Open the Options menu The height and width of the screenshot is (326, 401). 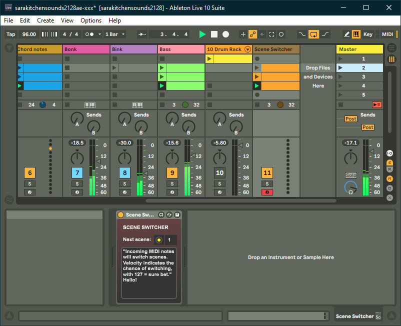click(91, 20)
